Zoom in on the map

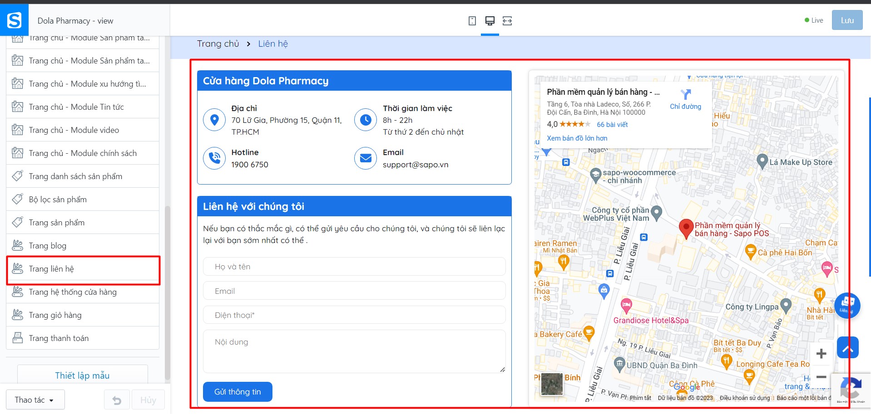click(x=821, y=354)
